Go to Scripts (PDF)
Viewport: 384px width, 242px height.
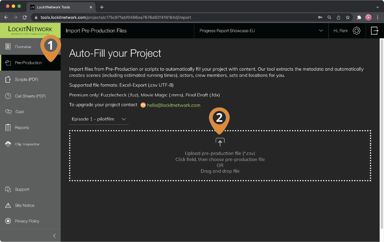(26, 80)
